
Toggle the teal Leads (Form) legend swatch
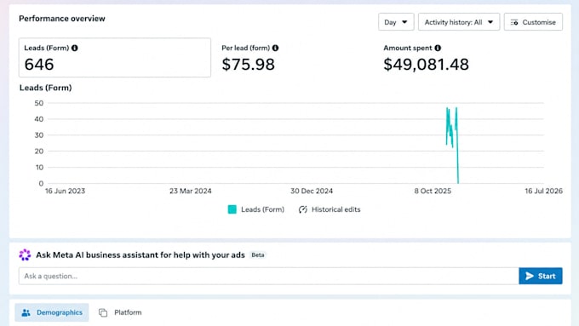tap(232, 209)
